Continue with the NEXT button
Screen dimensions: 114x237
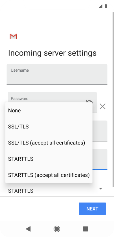pyautogui.click(x=92, y=209)
